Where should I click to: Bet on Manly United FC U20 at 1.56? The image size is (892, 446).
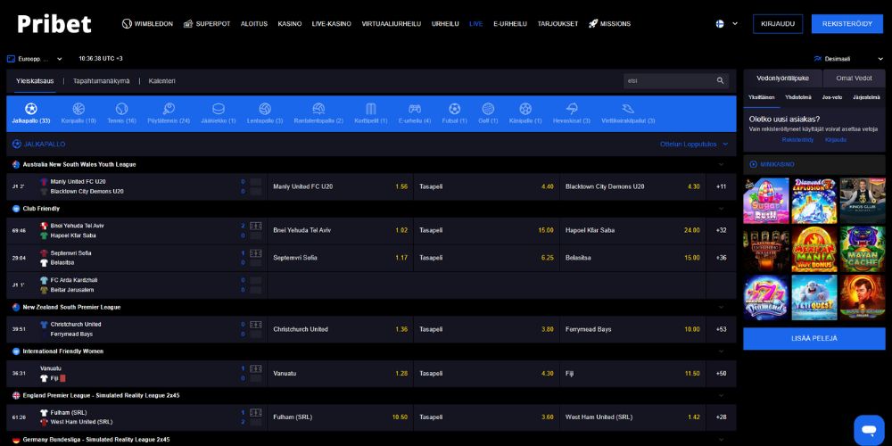(340, 186)
